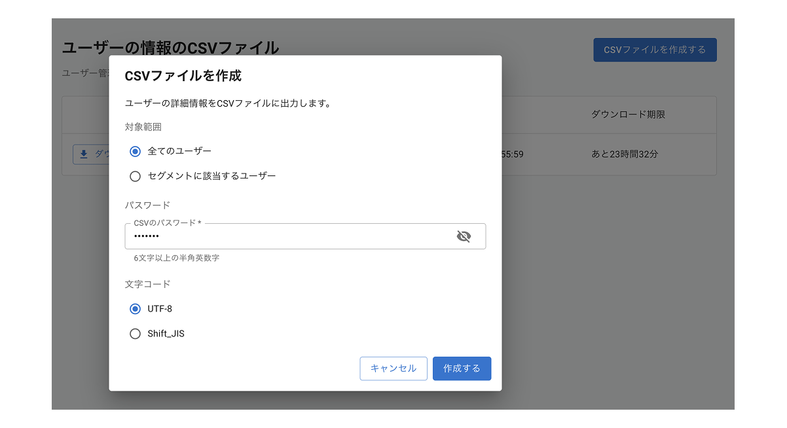Click the masked password dots in the field
This screenshot has height=428, width=787.
(x=147, y=236)
